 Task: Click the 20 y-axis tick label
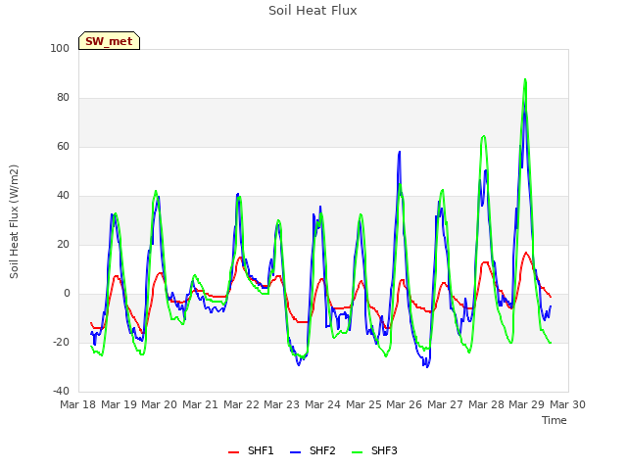click(x=63, y=244)
